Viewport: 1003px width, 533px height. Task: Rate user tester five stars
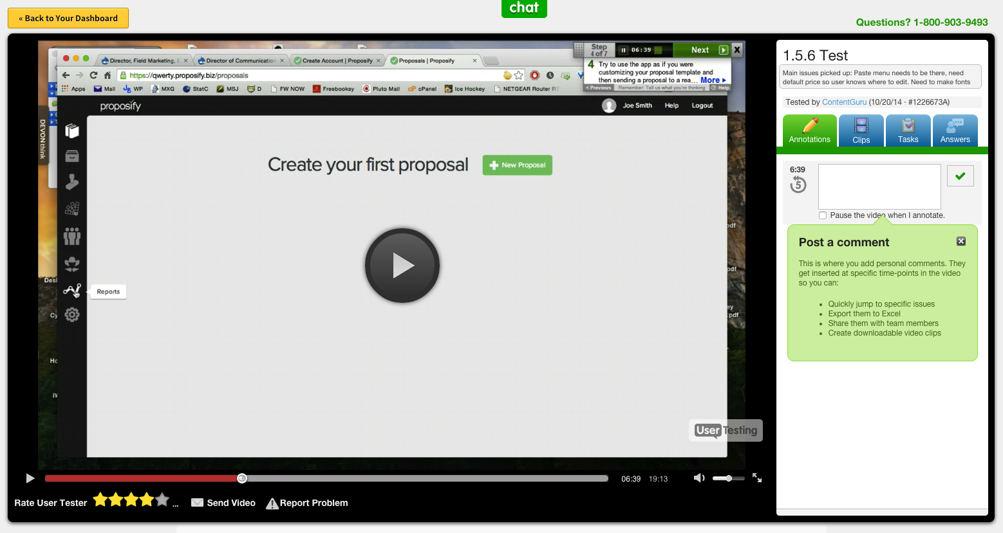coord(162,500)
